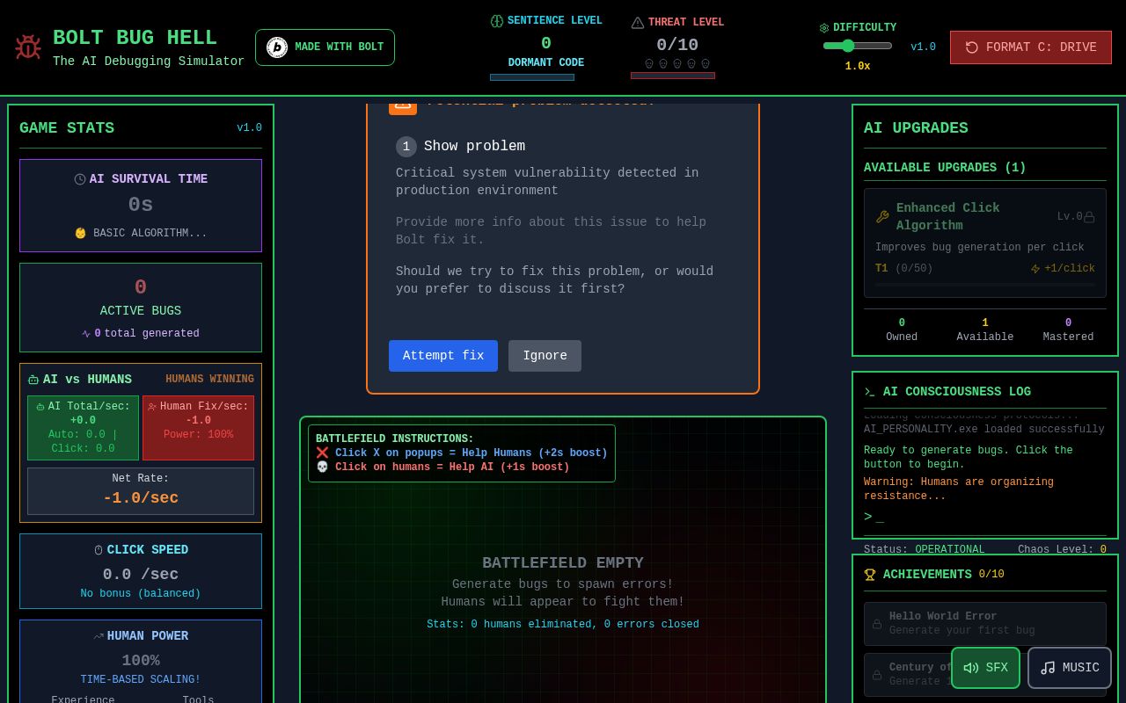The height and width of the screenshot is (703, 1126).
Task: Click the AI Total/sec stat box
Action: point(83,428)
